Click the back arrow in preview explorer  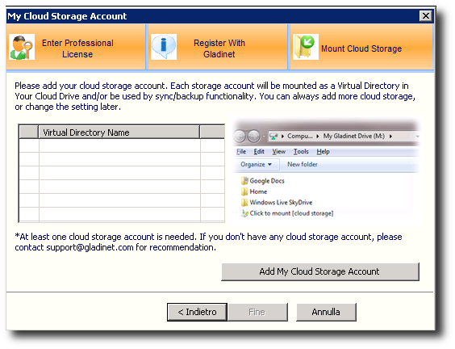[240, 136]
